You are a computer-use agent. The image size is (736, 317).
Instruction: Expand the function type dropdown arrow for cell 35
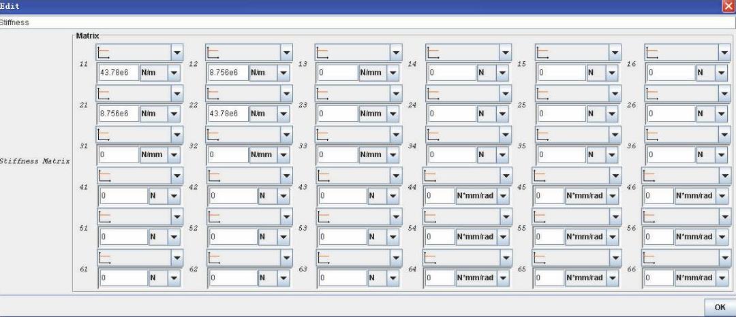(x=614, y=134)
